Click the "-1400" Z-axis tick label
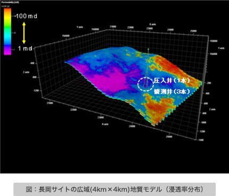 click(200, 140)
